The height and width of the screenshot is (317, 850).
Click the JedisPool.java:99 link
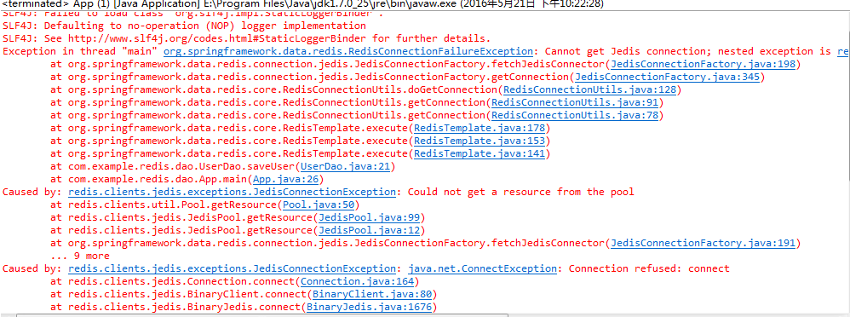tap(368, 217)
